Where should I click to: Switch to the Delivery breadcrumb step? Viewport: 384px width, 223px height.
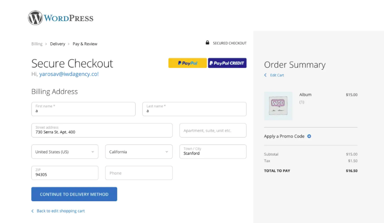(x=57, y=44)
